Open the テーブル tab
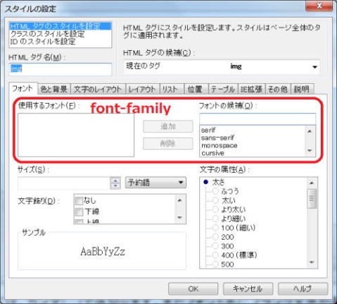Screen dimensions: 337x304 (x=223, y=89)
